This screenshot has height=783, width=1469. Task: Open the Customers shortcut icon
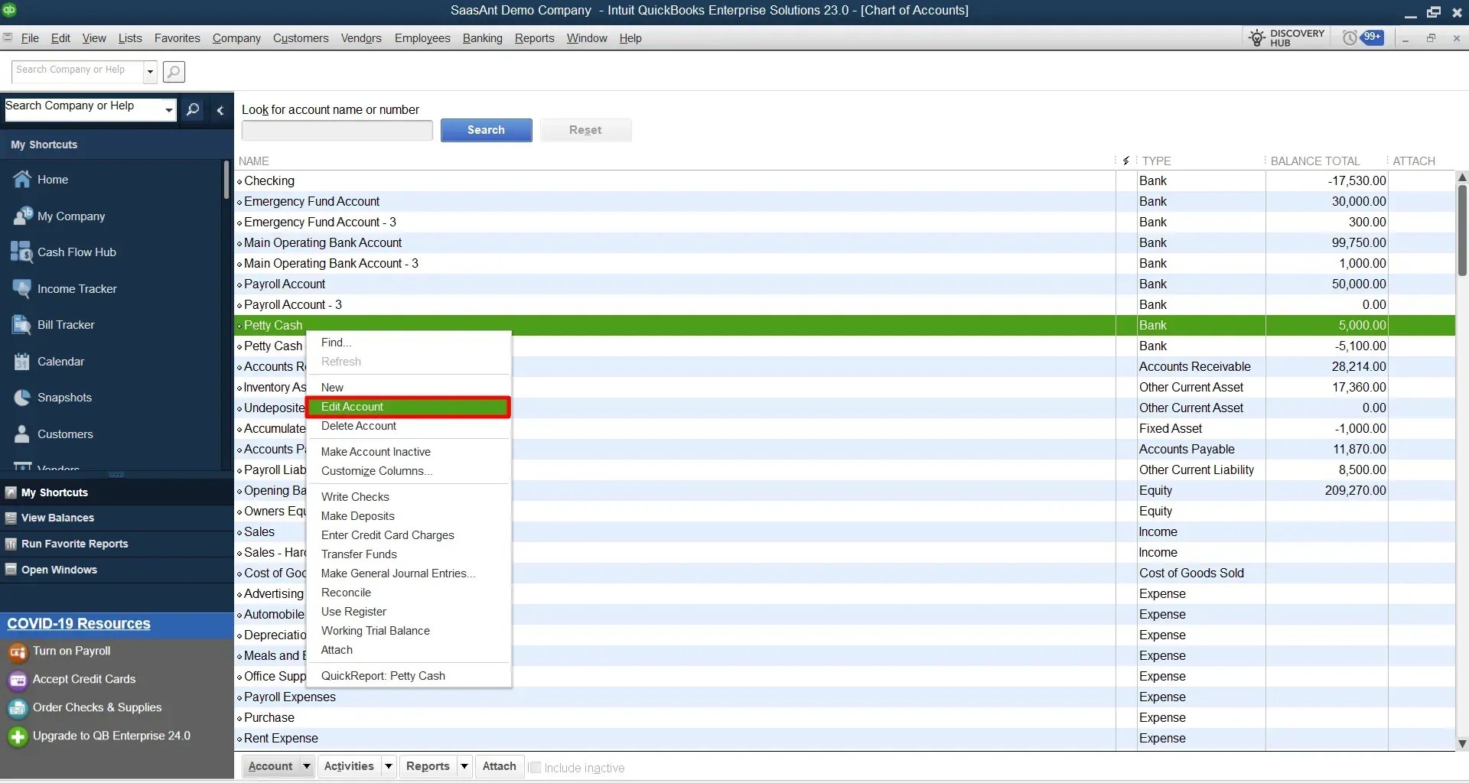pyautogui.click(x=22, y=434)
